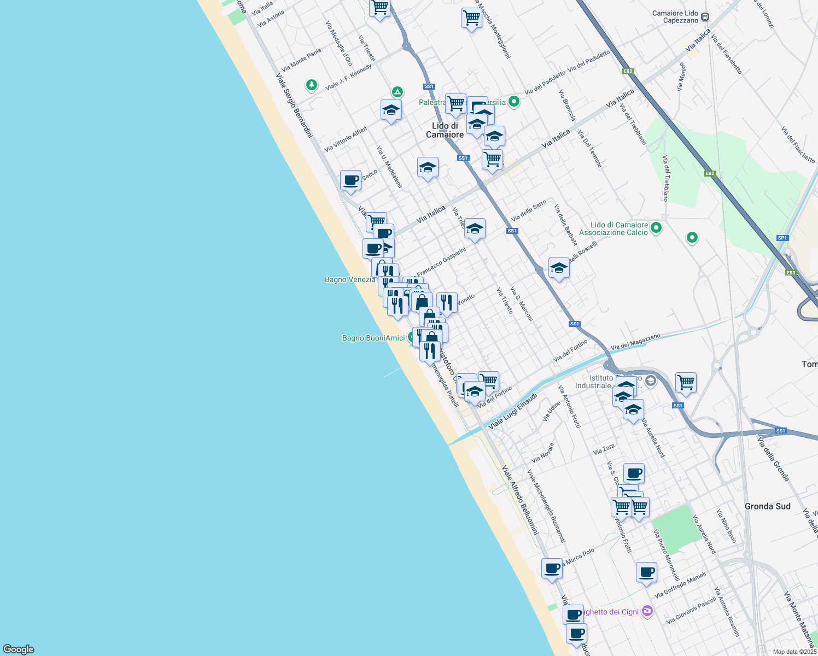818x656 pixels.
Task: Click the SS1 route shield near Via del Fortino
Action: tap(574, 324)
